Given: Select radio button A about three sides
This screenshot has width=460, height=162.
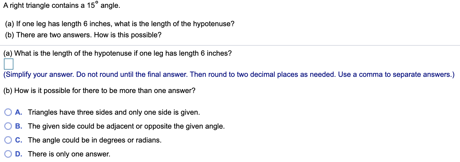Looking at the screenshot, I should pos(8,112).
